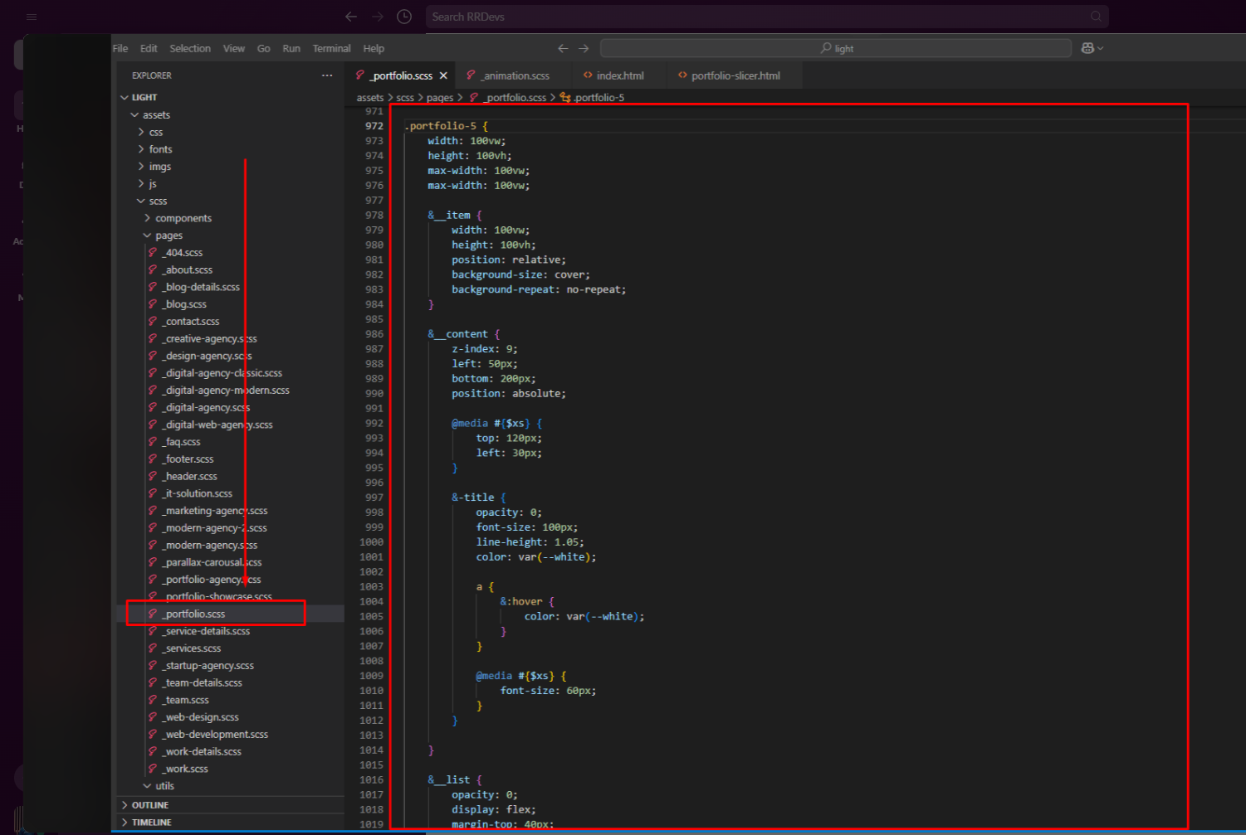1246x835 pixels.
Task: Click the hamburger menu in background window
Action: pos(32,17)
